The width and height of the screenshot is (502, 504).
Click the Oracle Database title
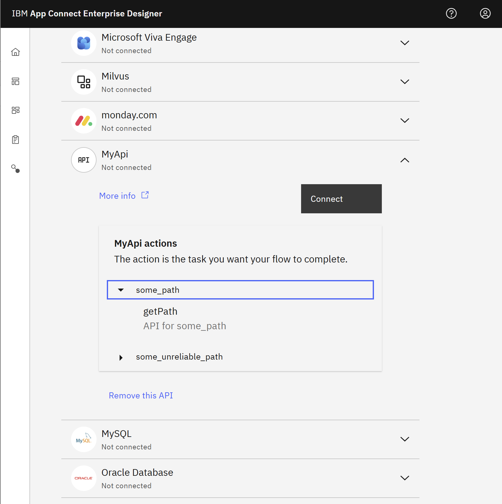(x=137, y=472)
